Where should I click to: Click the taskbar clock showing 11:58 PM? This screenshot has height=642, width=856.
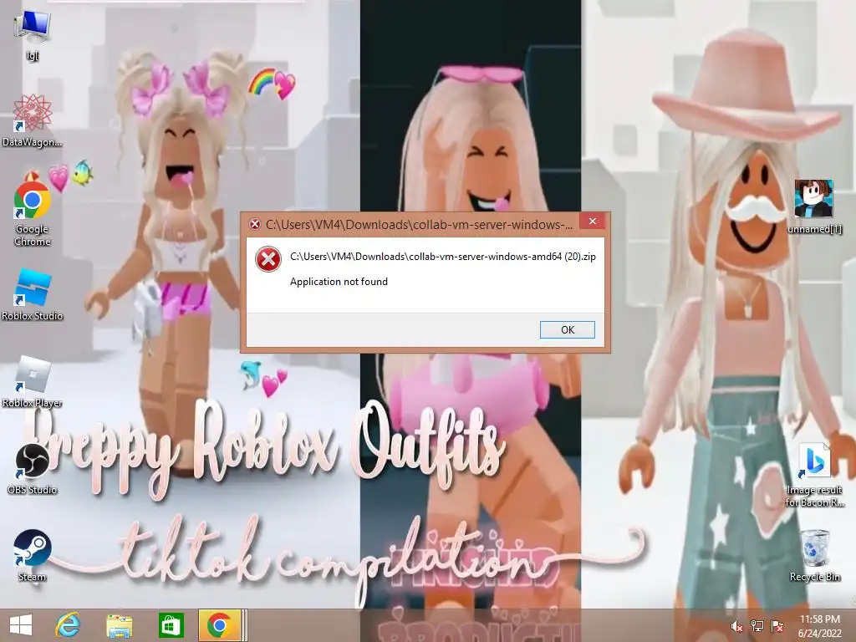(x=819, y=625)
